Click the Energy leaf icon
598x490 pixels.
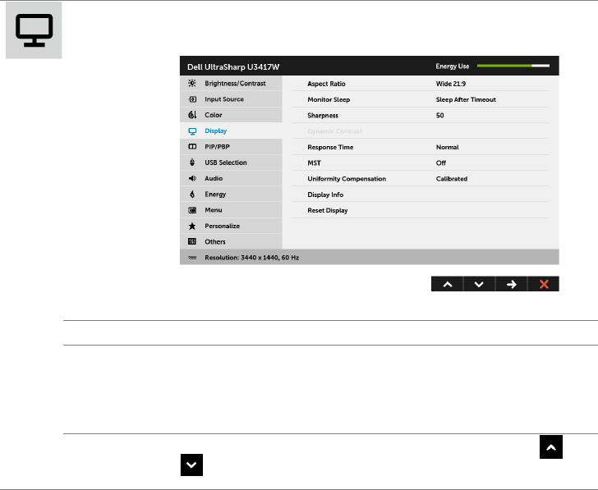[192, 195]
